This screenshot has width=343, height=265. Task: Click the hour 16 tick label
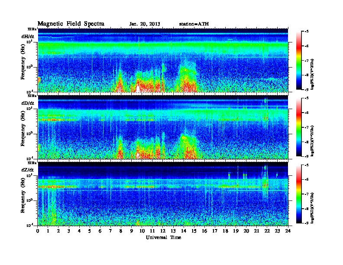(204, 231)
